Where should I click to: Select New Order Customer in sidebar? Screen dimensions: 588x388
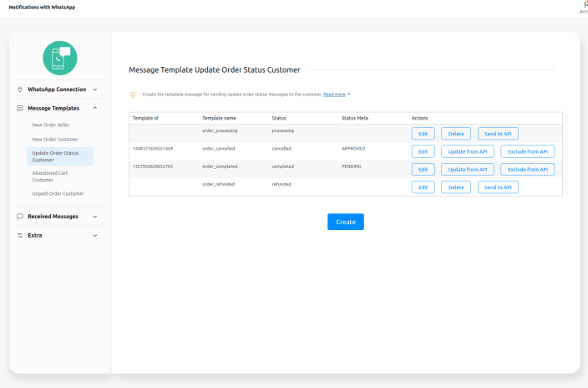[55, 139]
